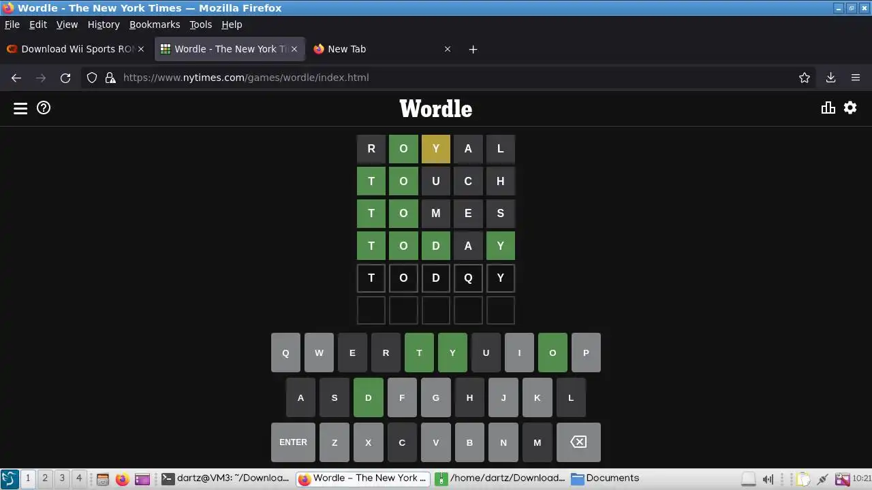872x490 pixels.
Task: Click the ENTER key on Wordle keyboard
Action: pos(293,442)
